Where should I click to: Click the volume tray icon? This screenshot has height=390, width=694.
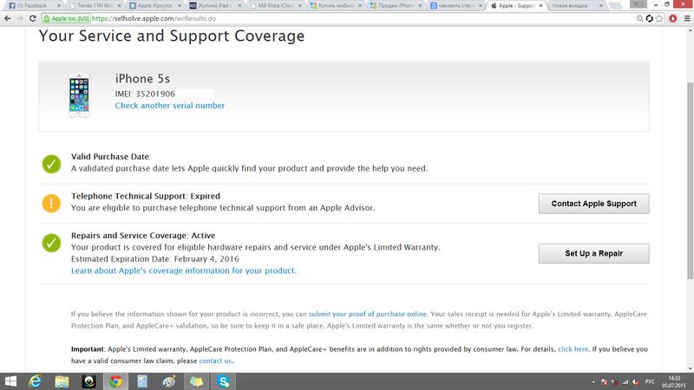coord(636,381)
